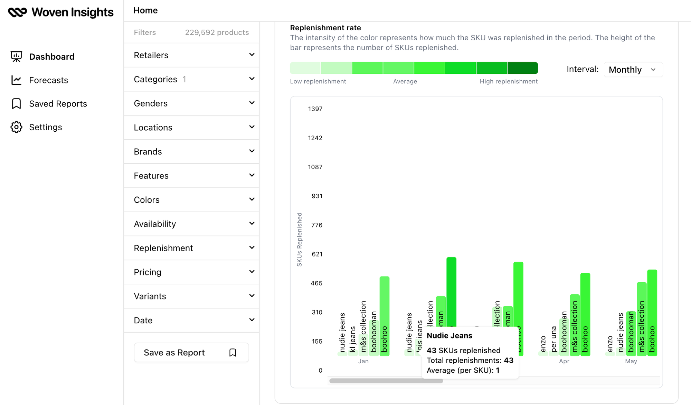Viewport: 691px width, 405px height.
Task: Click the April m&s collection bar
Action: 575,325
